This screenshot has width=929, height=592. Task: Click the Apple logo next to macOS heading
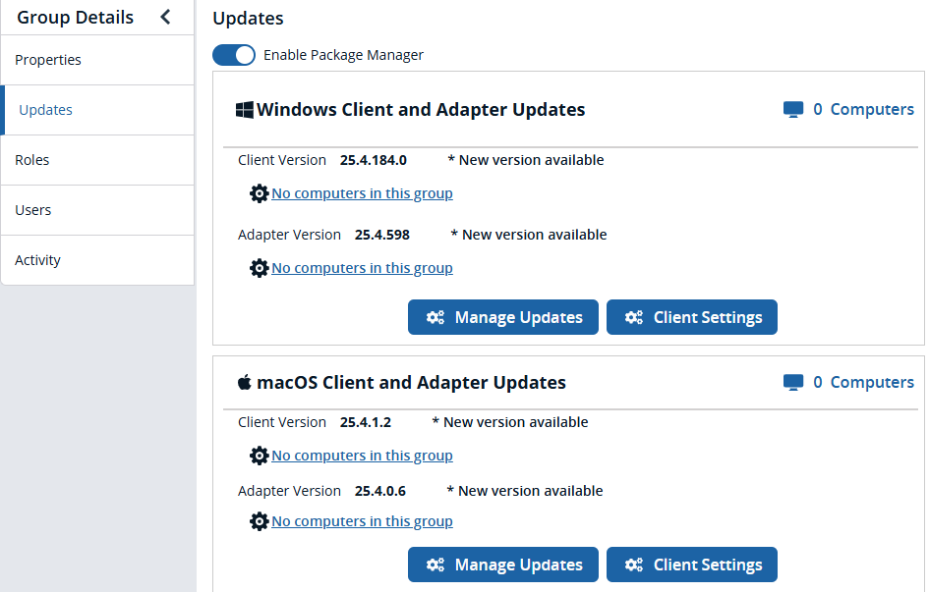(244, 382)
